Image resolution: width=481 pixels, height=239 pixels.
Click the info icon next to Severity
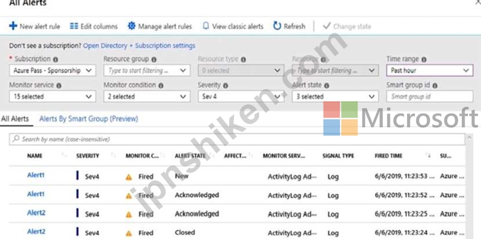(x=226, y=86)
